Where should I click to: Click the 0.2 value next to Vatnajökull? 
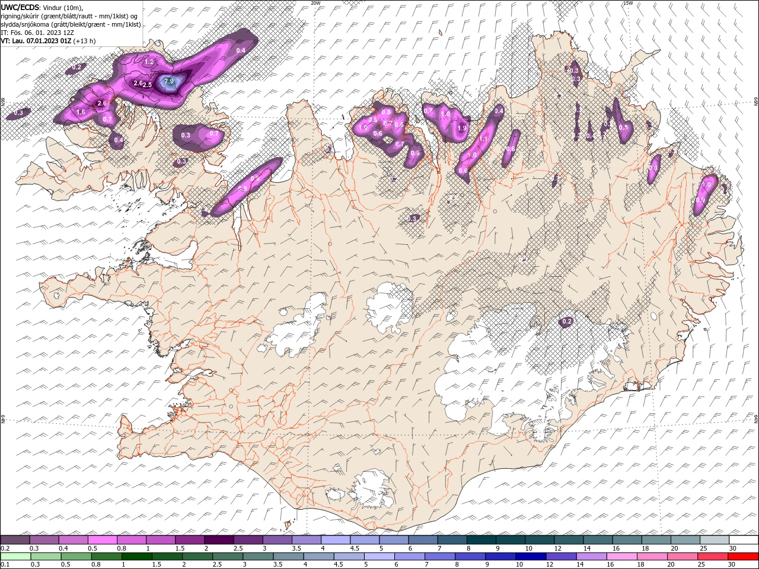(x=567, y=321)
